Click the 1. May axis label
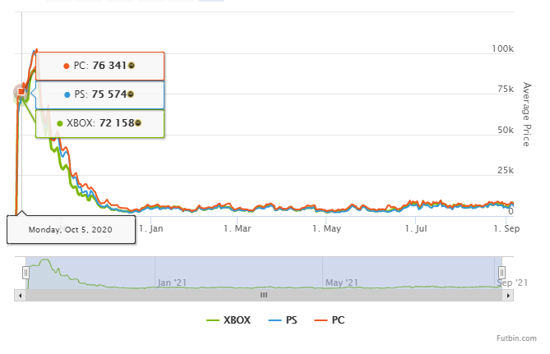The image size is (550, 354). tap(326, 228)
